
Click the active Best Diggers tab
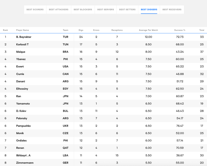[x=149, y=10]
